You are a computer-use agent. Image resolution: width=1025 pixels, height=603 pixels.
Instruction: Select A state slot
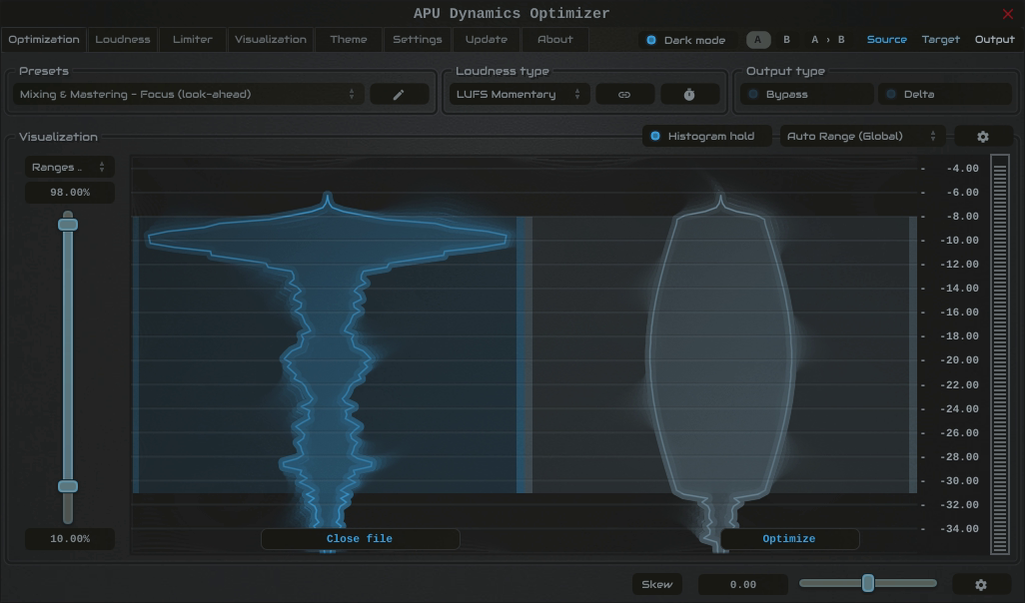click(x=758, y=40)
